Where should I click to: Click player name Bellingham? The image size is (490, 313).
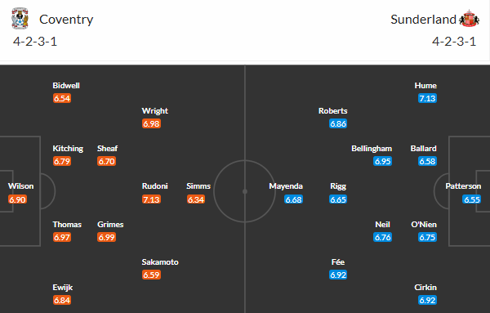click(x=372, y=148)
